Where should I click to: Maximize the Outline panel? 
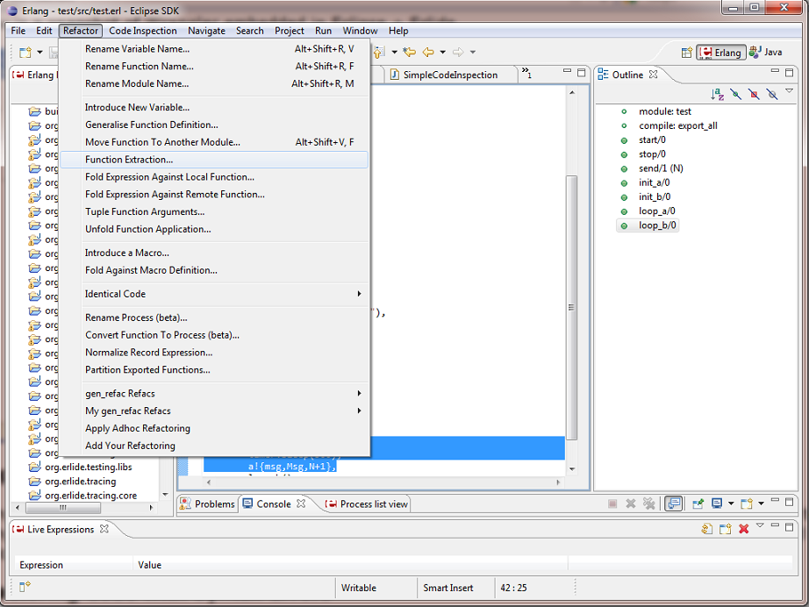[x=789, y=72]
